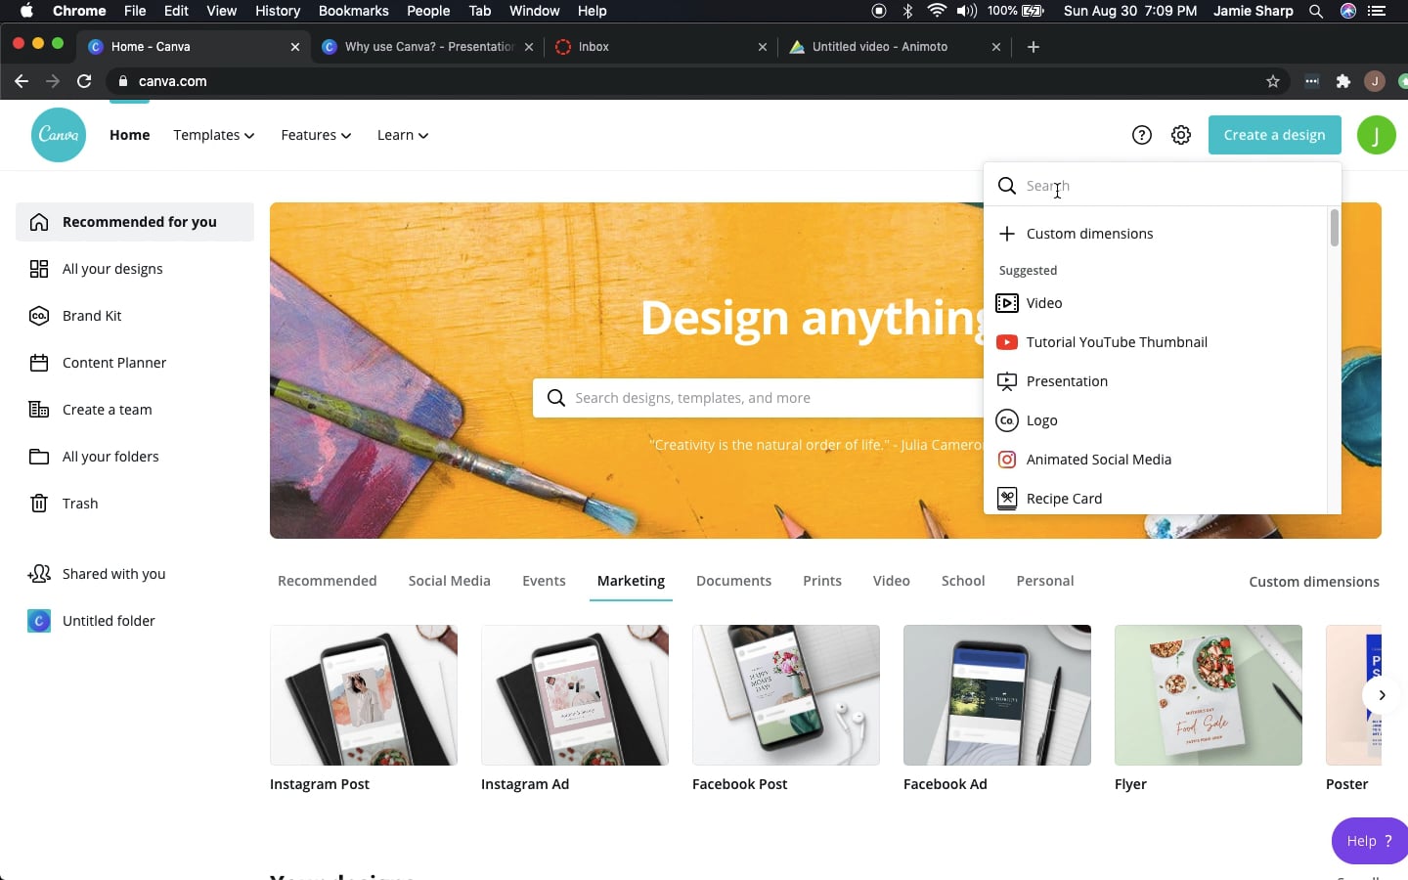Click the Instagram icon for Animated Social Media
Viewport: 1408px width, 880px height.
click(x=1007, y=460)
